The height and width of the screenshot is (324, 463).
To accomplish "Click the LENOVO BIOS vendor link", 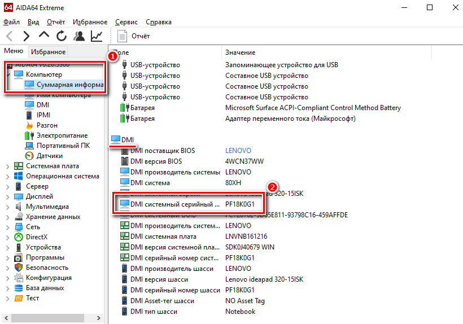I will pyautogui.click(x=238, y=151).
